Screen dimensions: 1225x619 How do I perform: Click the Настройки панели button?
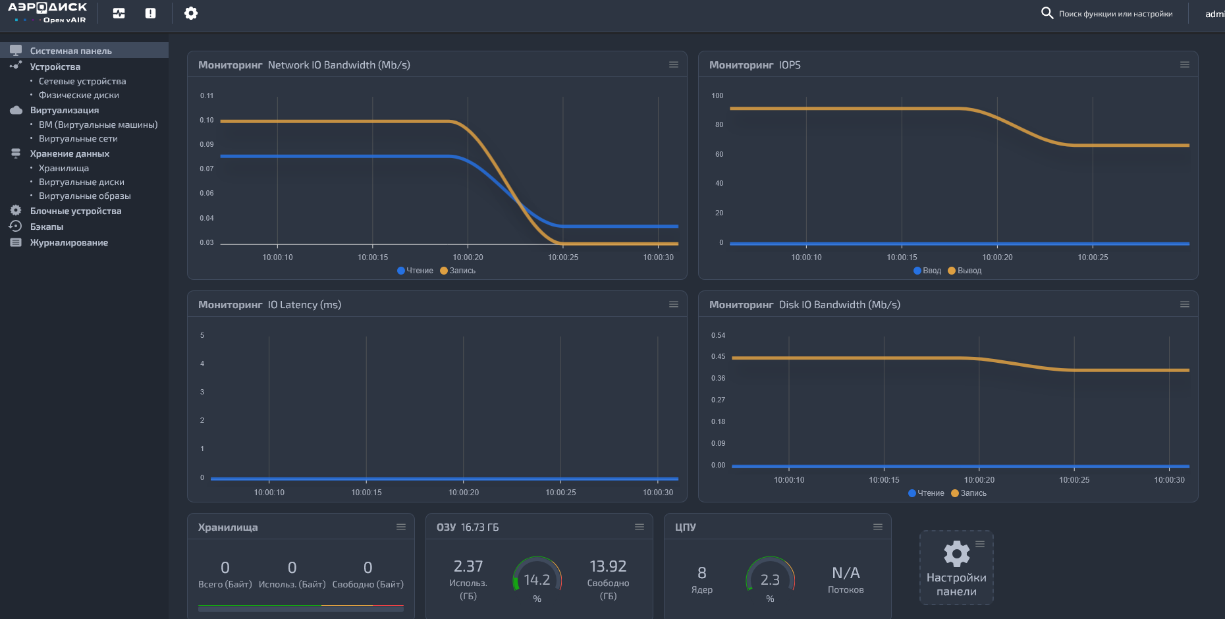(x=956, y=568)
